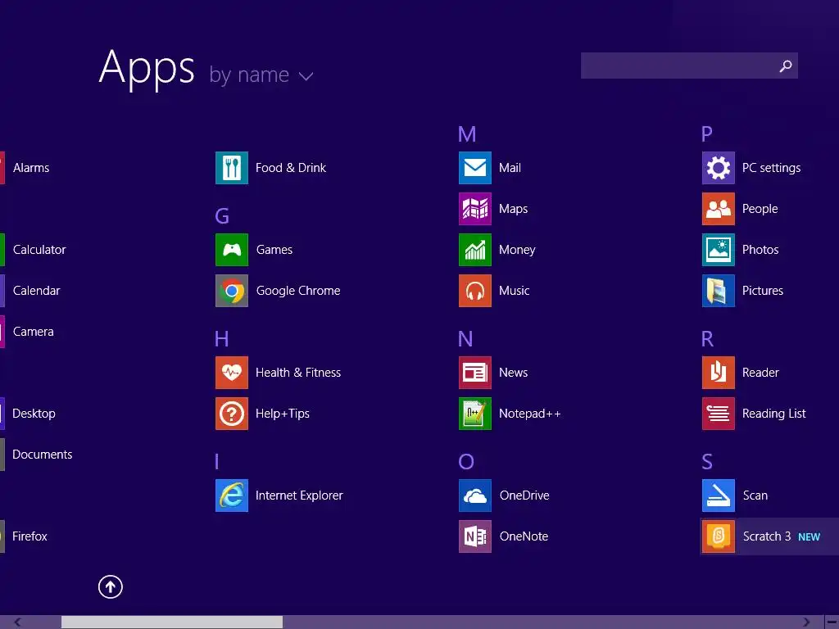The image size is (839, 629).
Task: Launch the Music headphones icon
Action: [475, 291]
